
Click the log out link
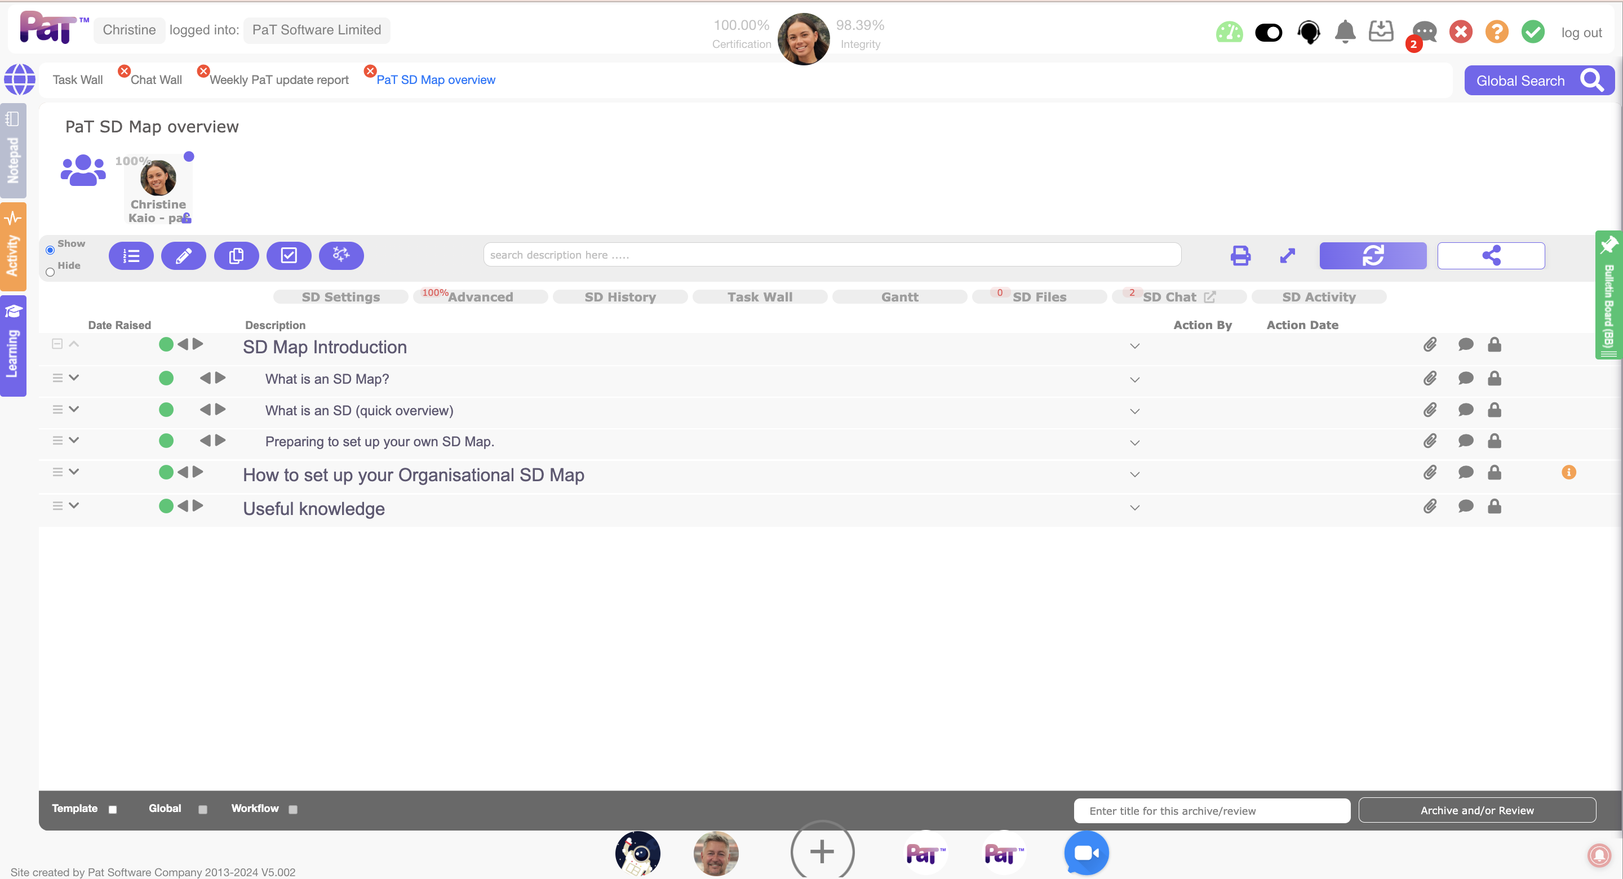click(1581, 33)
